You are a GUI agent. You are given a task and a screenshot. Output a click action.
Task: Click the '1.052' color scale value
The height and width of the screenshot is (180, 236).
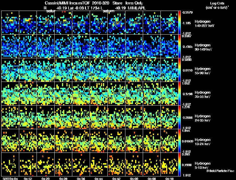point(186,83)
